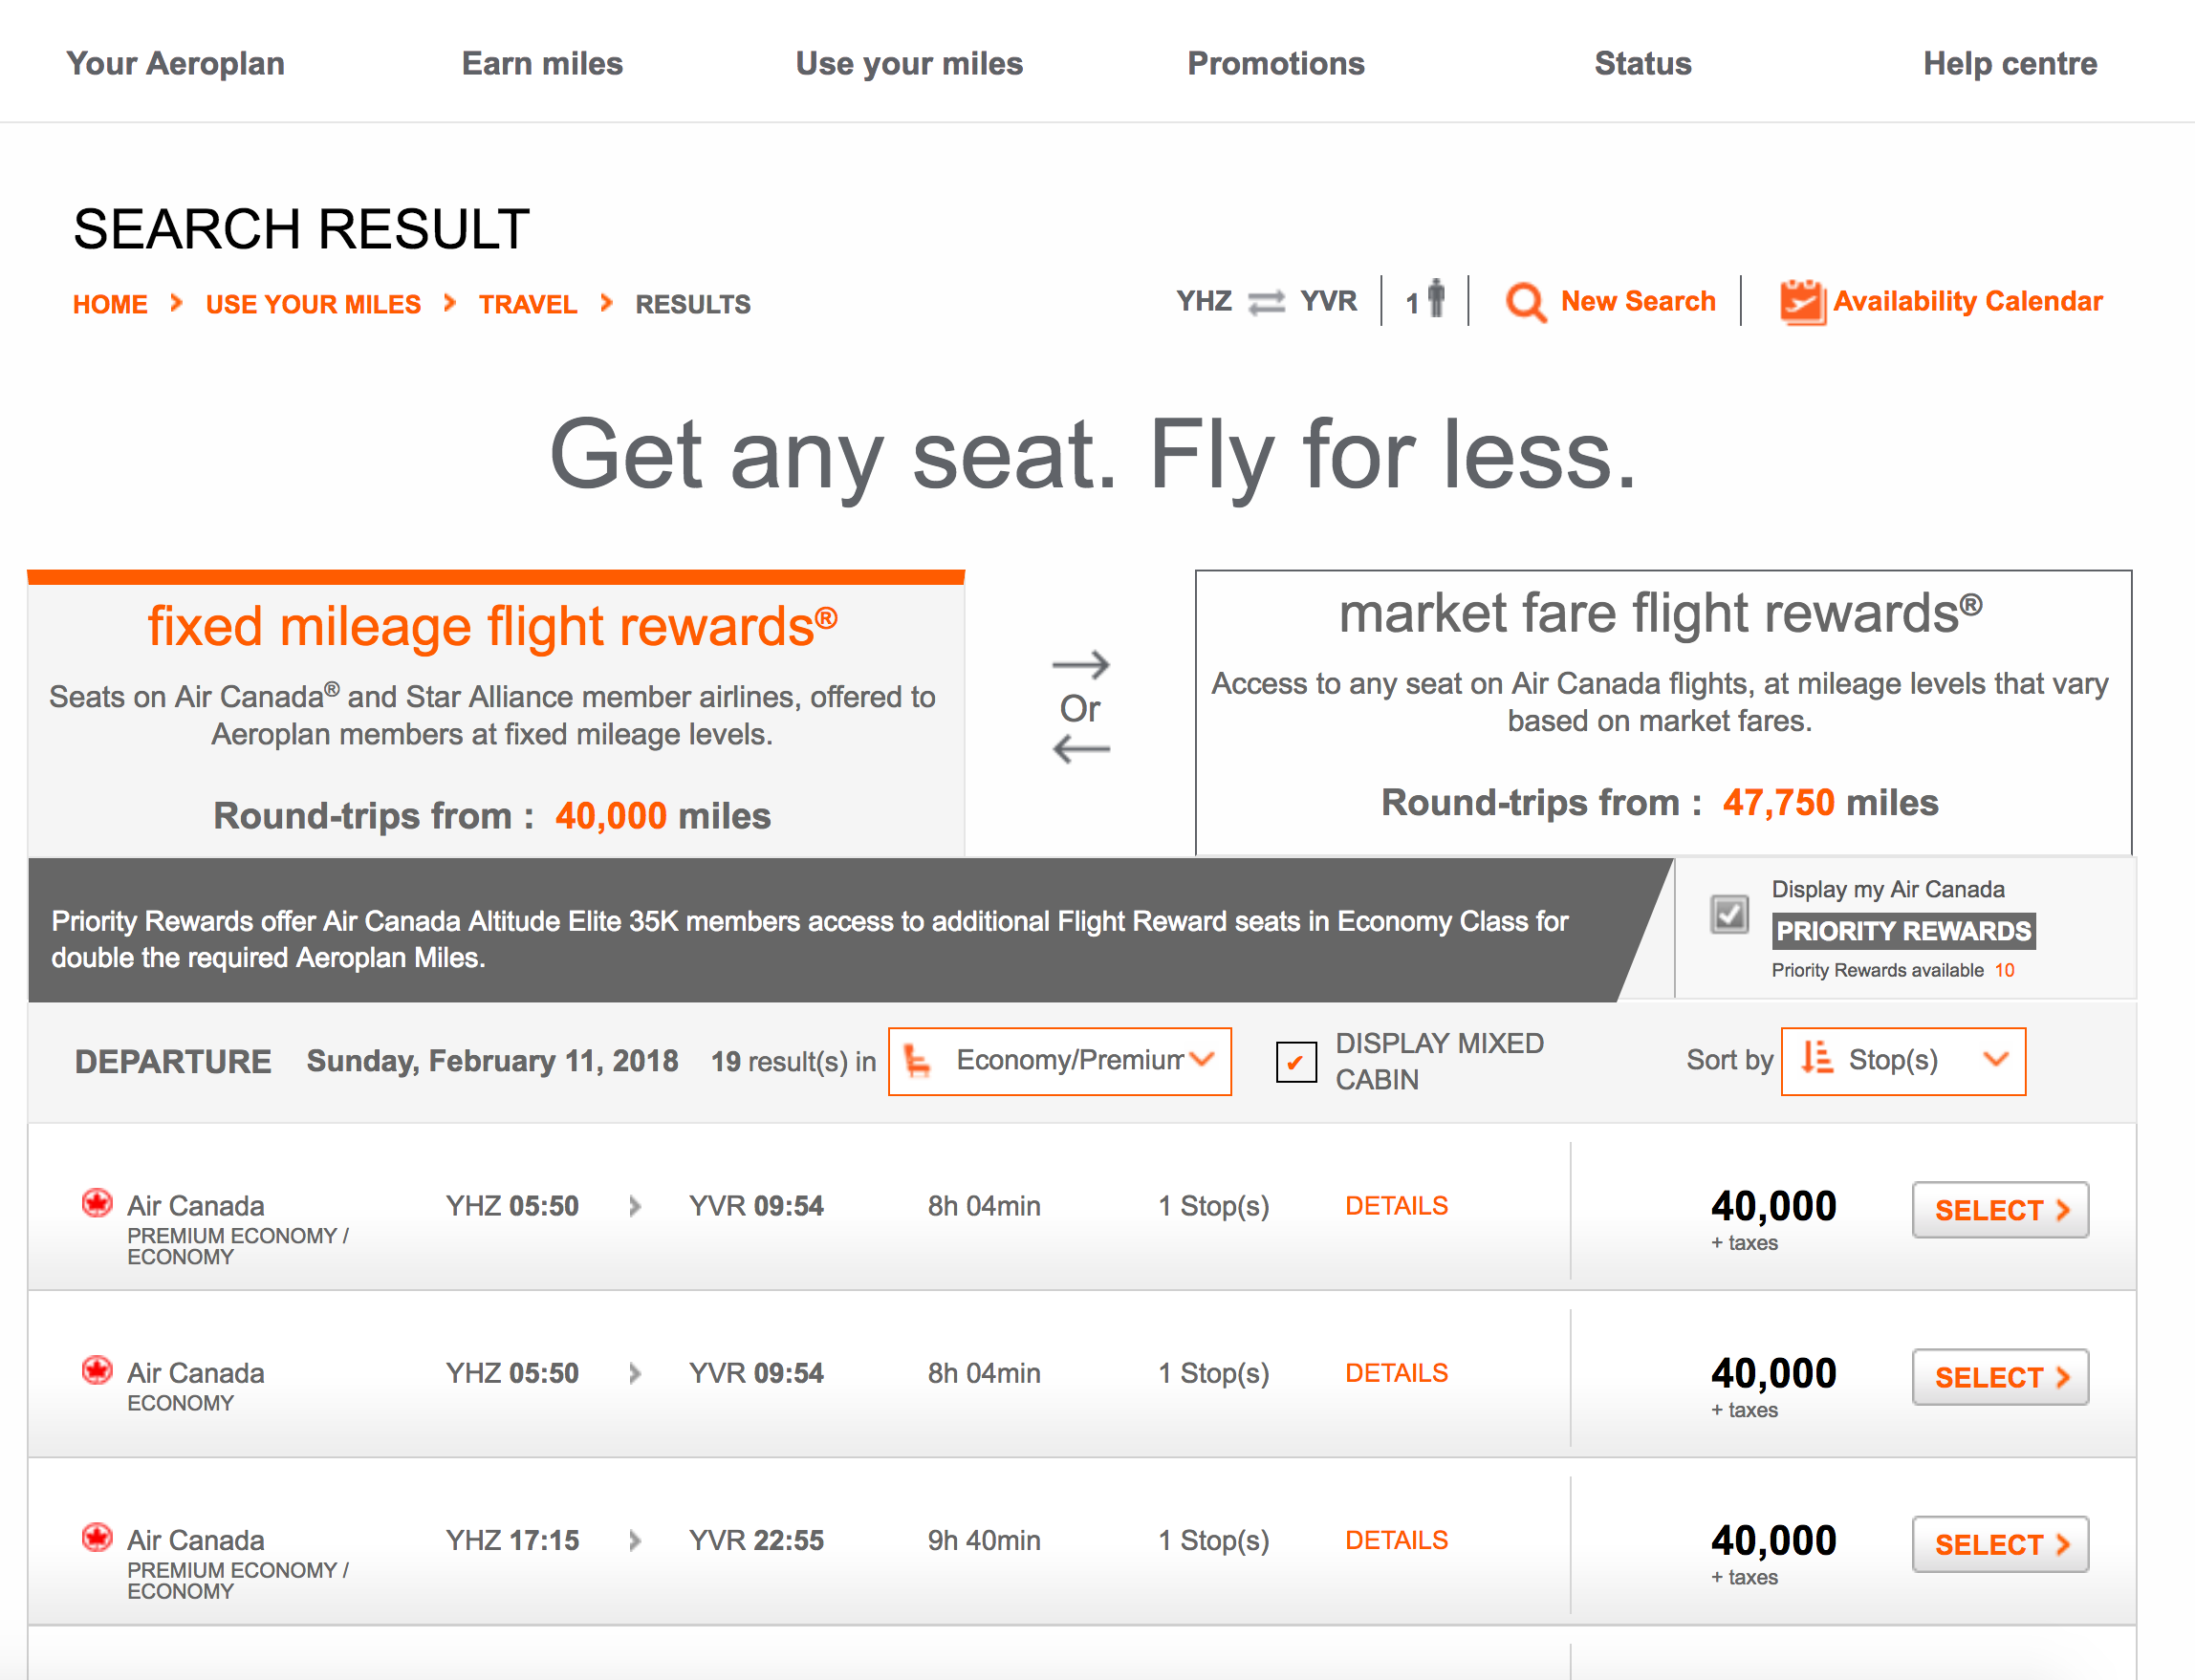
Task: Click the passenger count person icon
Action: click(1435, 298)
